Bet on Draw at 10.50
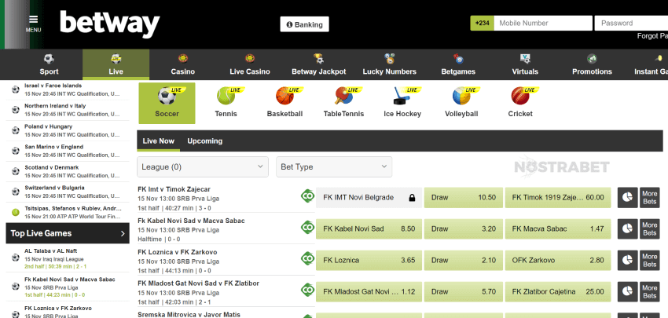This screenshot has width=668, height=318. (x=464, y=198)
